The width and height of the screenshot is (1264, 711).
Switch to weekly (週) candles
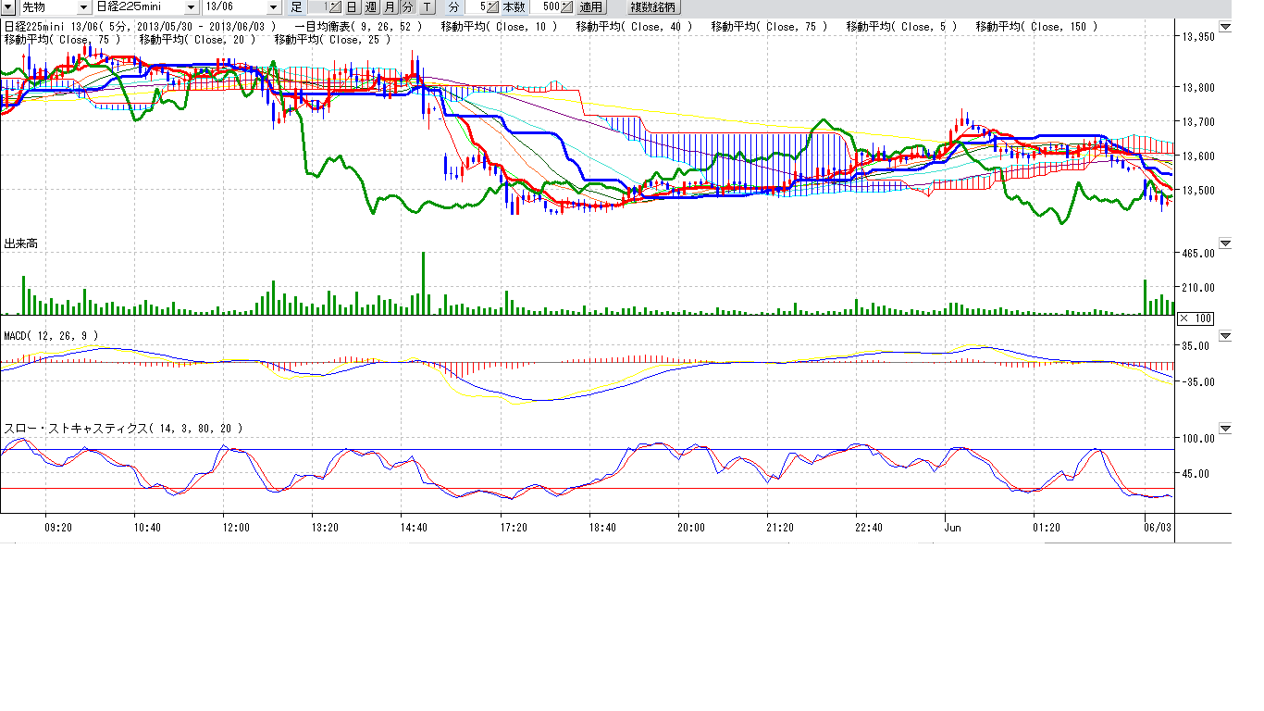point(370,6)
